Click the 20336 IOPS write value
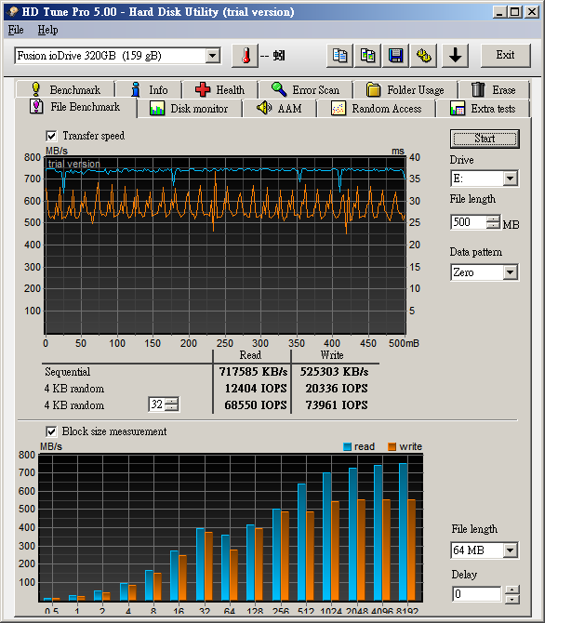The width and height of the screenshot is (571, 623). (337, 388)
